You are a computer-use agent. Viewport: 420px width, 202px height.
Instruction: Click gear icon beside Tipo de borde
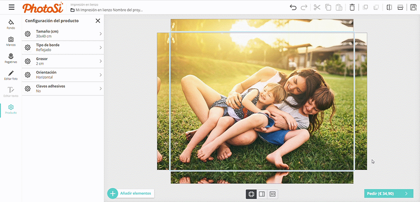coord(27,48)
